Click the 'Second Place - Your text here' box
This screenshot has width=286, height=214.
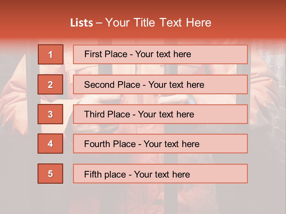tap(160, 84)
